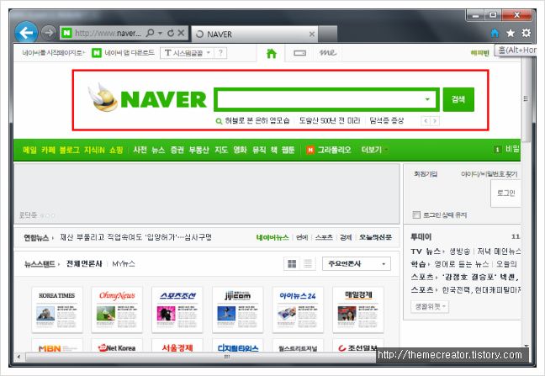This screenshot has height=376, width=545.
Task: Click the font help question mark
Action: coord(220,53)
